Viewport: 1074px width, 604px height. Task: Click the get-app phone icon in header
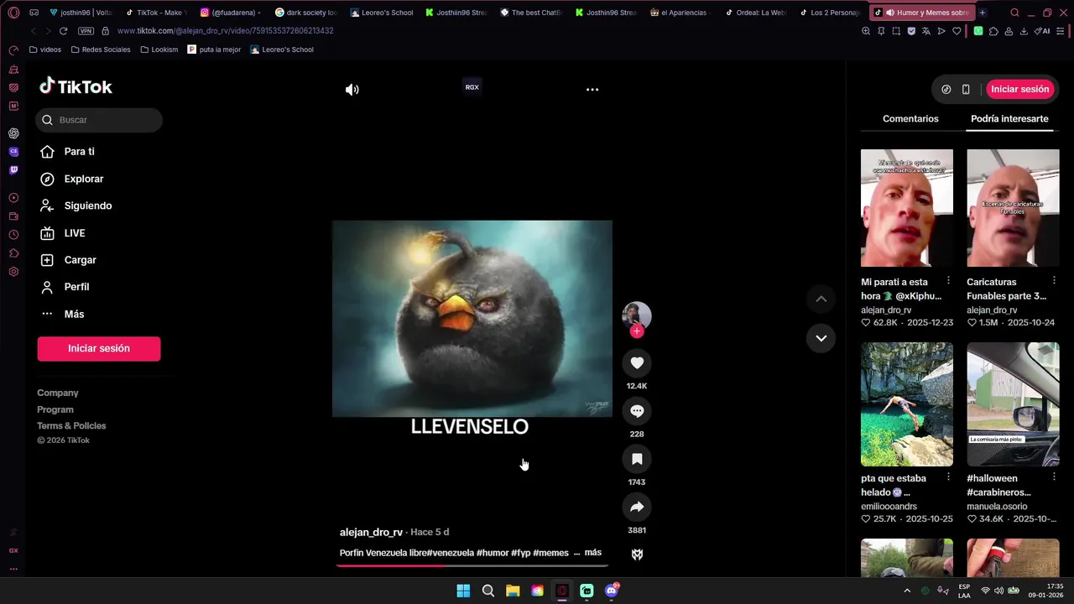click(x=966, y=90)
